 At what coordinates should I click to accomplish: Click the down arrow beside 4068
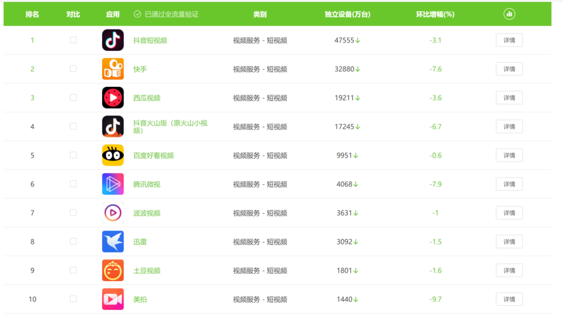355,184
